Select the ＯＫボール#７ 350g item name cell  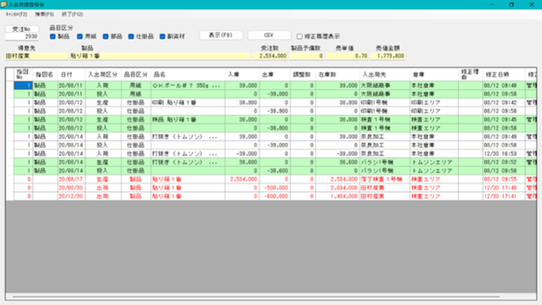tap(188, 85)
